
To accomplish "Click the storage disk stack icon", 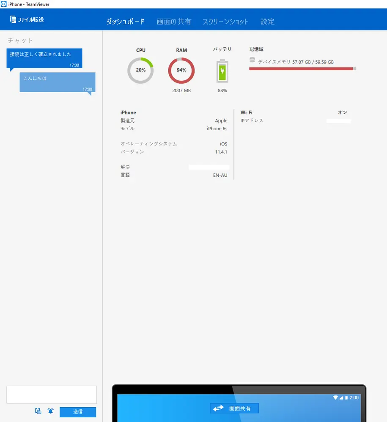I will pos(252,60).
